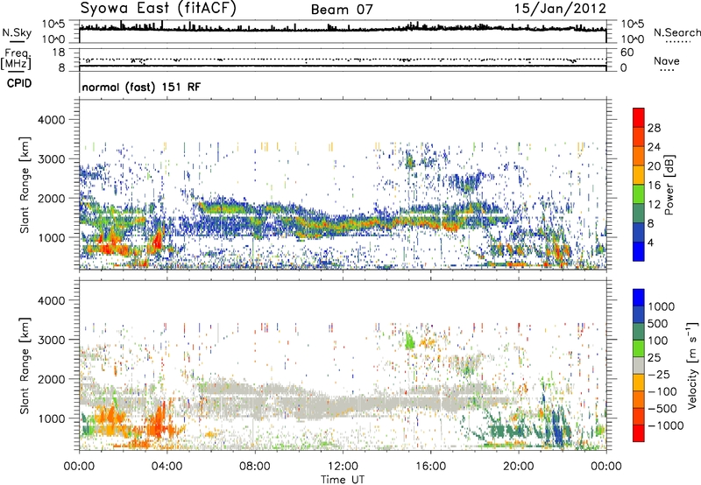
Task: Click the date '15/Jan/2012'
Action: [x=560, y=8]
